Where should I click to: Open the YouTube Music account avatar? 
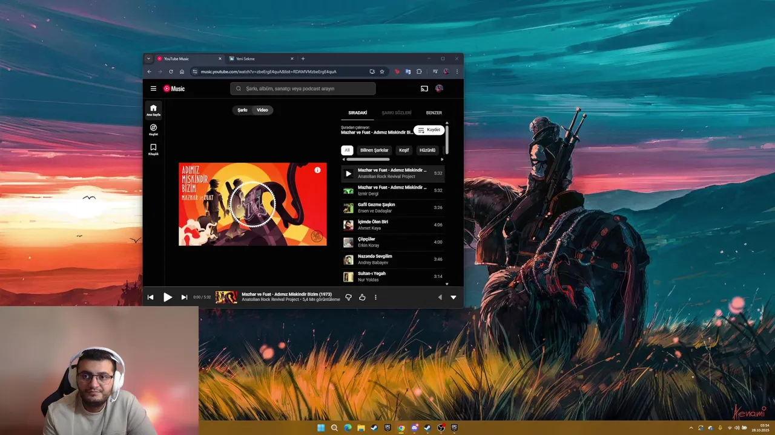pyautogui.click(x=439, y=88)
